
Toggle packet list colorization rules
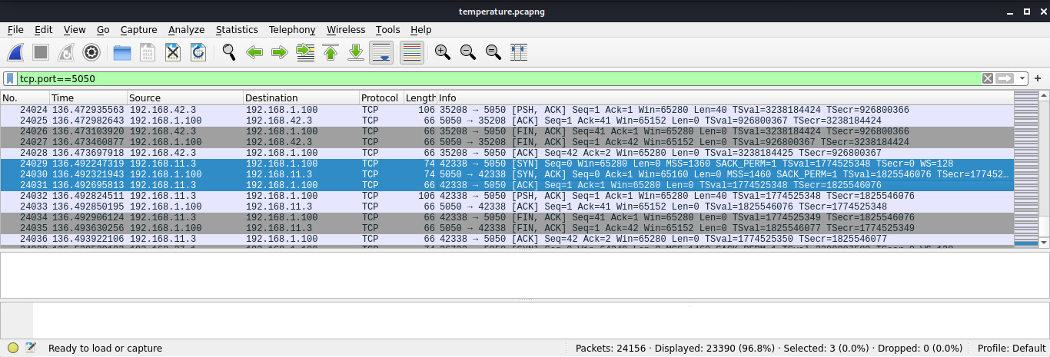[x=412, y=52]
